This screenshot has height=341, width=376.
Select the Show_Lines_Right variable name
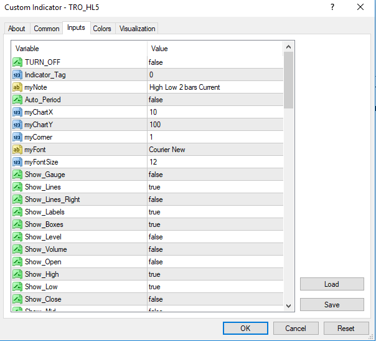52,199
